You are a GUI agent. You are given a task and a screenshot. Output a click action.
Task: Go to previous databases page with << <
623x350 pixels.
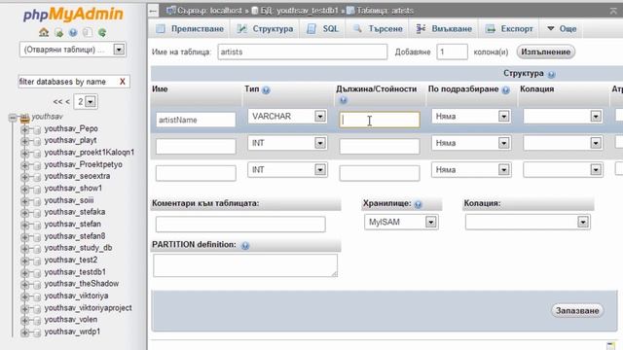tap(61, 102)
